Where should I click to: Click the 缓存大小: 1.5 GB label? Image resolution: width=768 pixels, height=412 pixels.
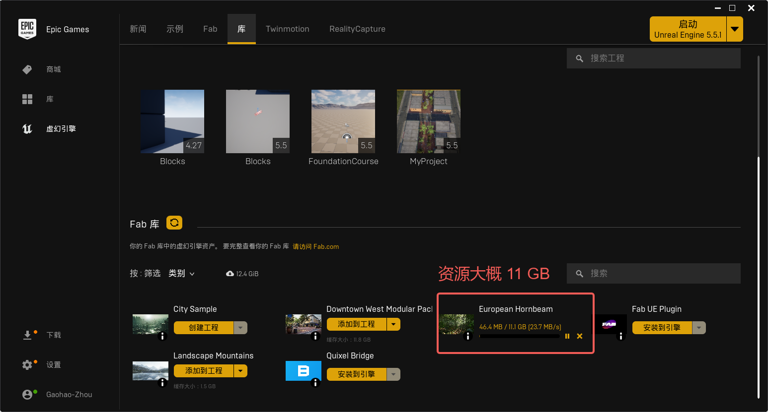195,386
